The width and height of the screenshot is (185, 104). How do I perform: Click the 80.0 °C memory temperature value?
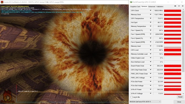click(160, 26)
